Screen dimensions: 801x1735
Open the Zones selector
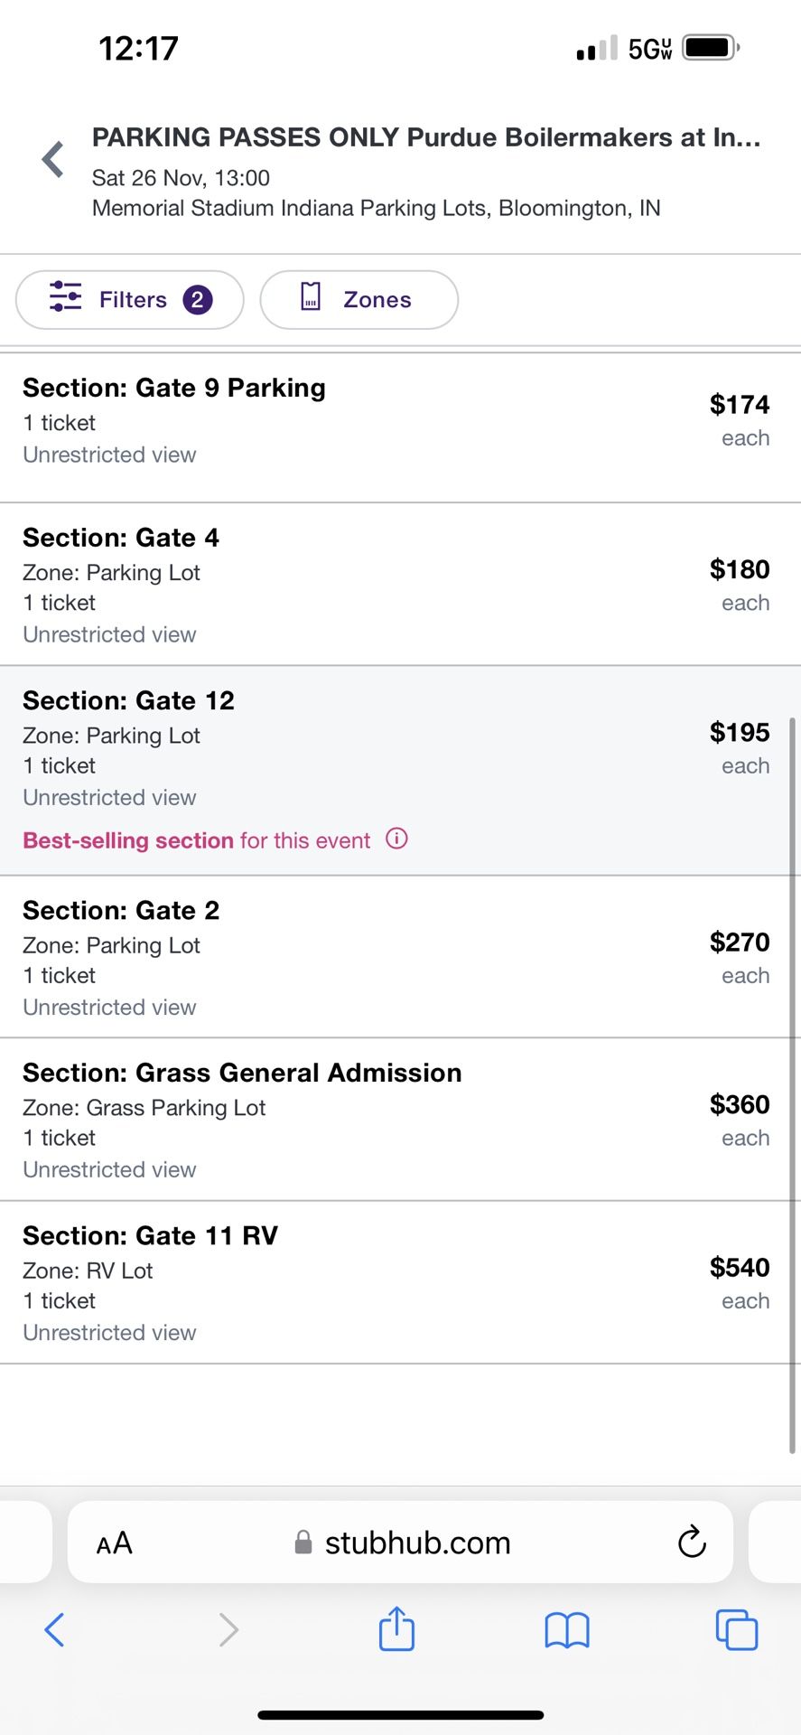tap(359, 300)
